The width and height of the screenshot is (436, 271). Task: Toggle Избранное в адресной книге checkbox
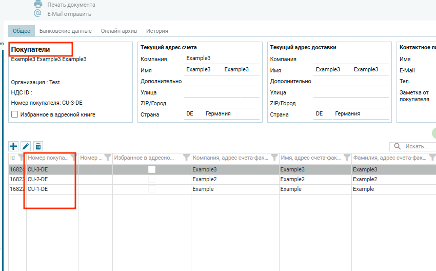click(15, 114)
